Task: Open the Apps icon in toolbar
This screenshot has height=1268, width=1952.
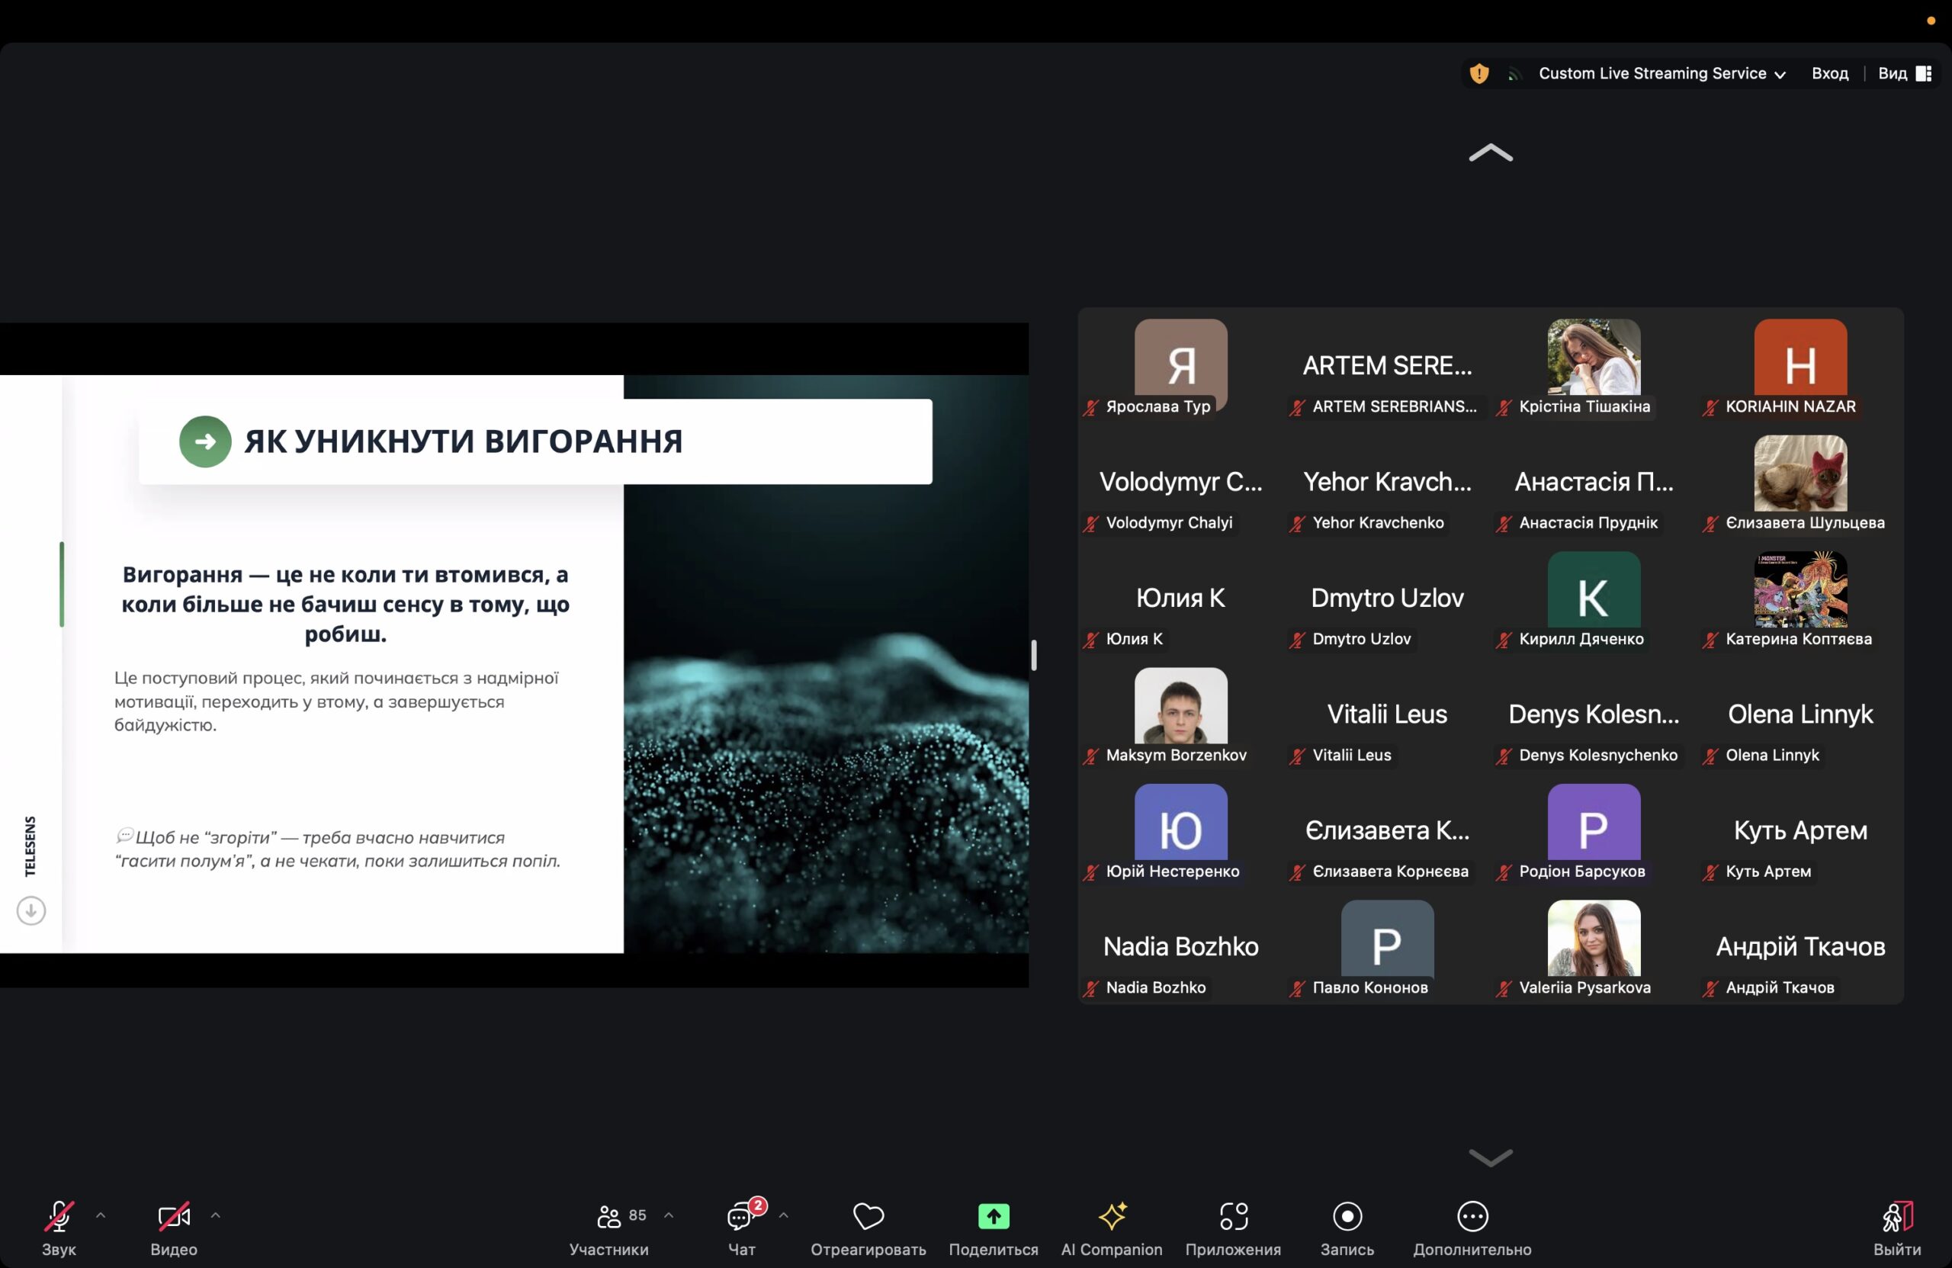Action: click(x=1233, y=1216)
